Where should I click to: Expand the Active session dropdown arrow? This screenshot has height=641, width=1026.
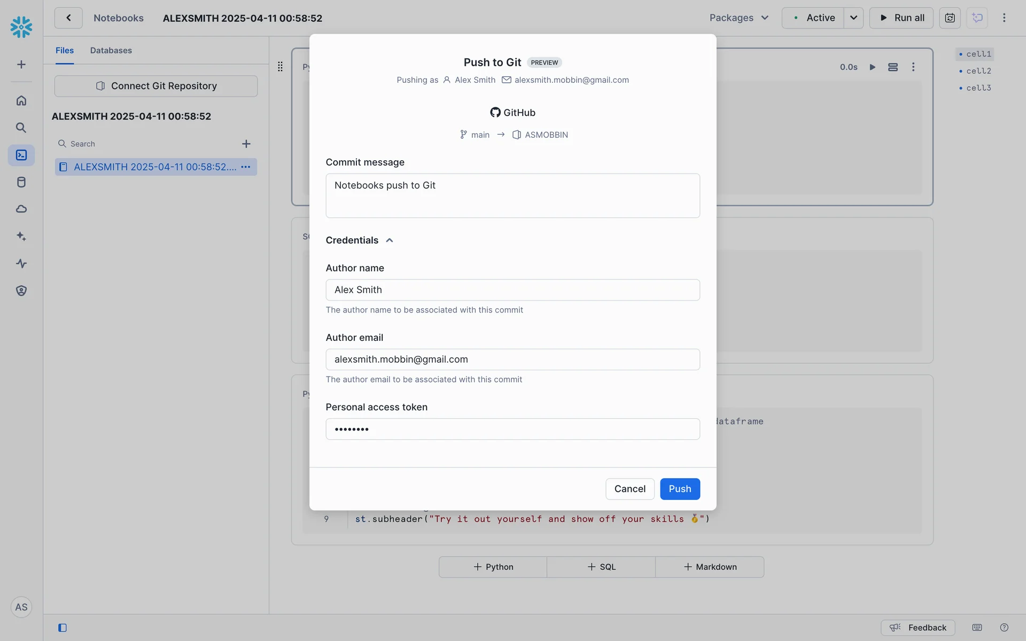(x=853, y=18)
